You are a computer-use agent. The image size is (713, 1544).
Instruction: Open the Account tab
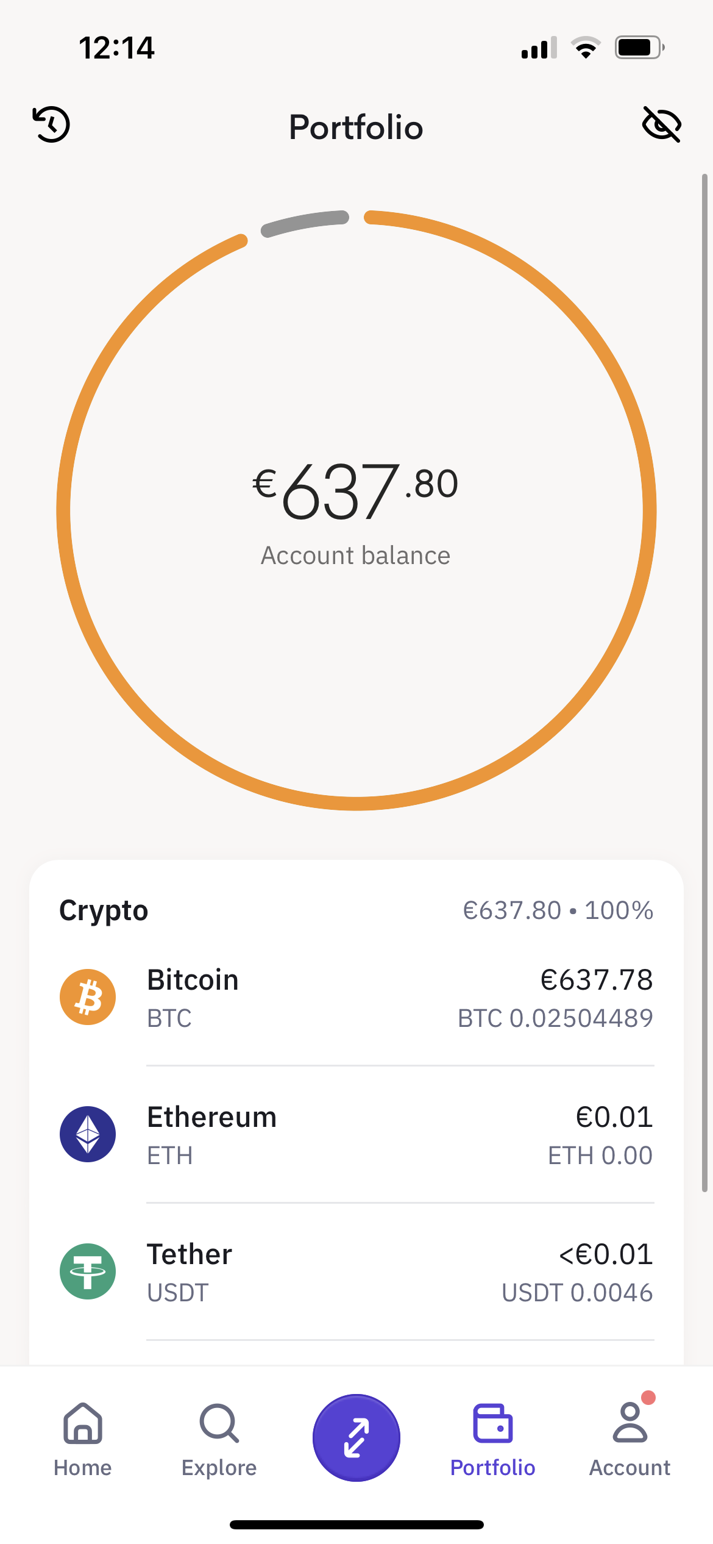[630, 1440]
